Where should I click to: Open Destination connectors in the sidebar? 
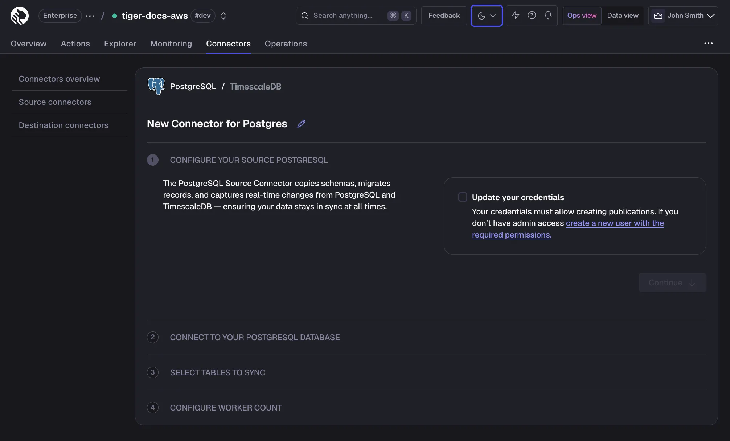tap(69, 125)
